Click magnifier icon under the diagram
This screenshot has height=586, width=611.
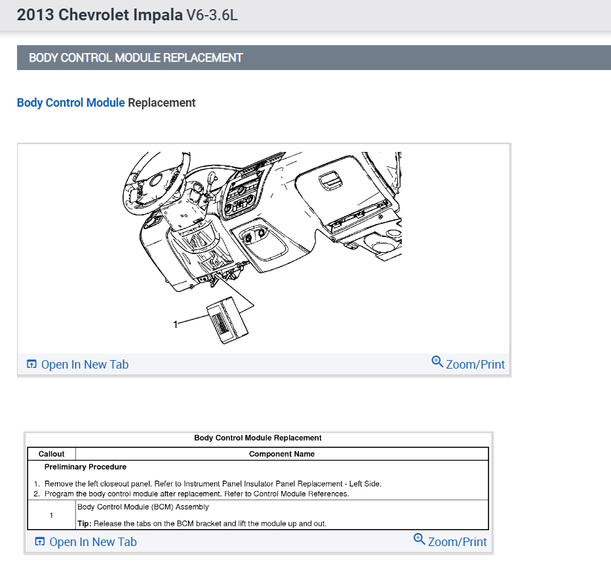(437, 361)
